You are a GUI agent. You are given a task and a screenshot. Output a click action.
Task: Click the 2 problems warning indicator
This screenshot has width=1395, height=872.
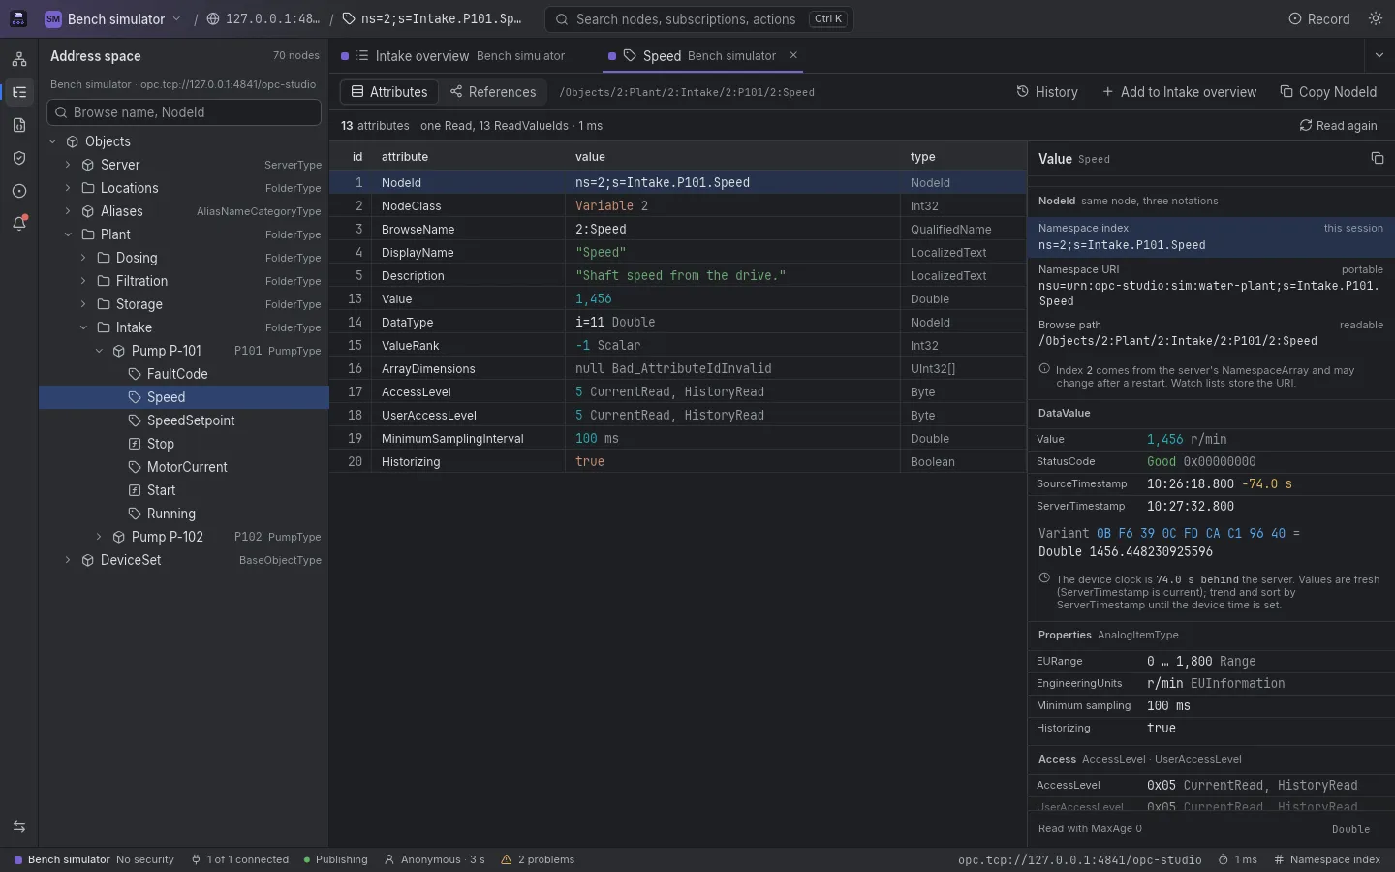[538, 859]
